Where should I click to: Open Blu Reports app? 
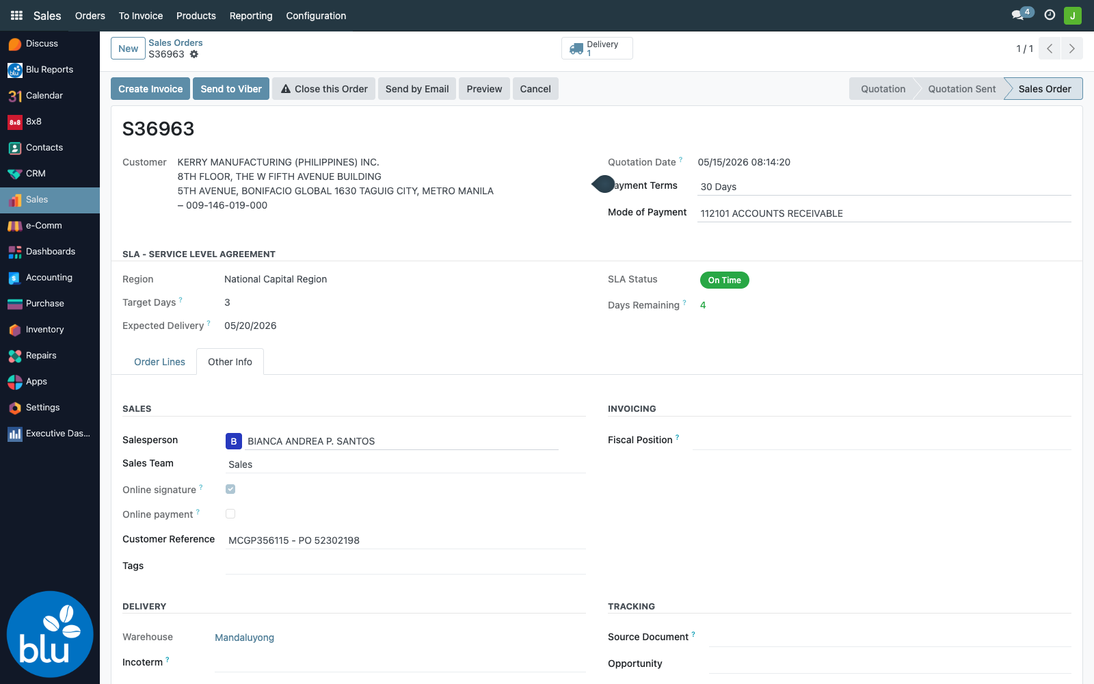50,70
